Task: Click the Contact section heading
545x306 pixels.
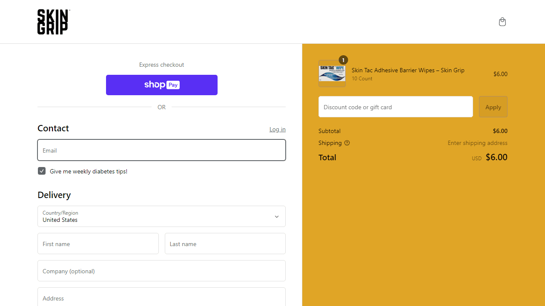Action: point(53,128)
